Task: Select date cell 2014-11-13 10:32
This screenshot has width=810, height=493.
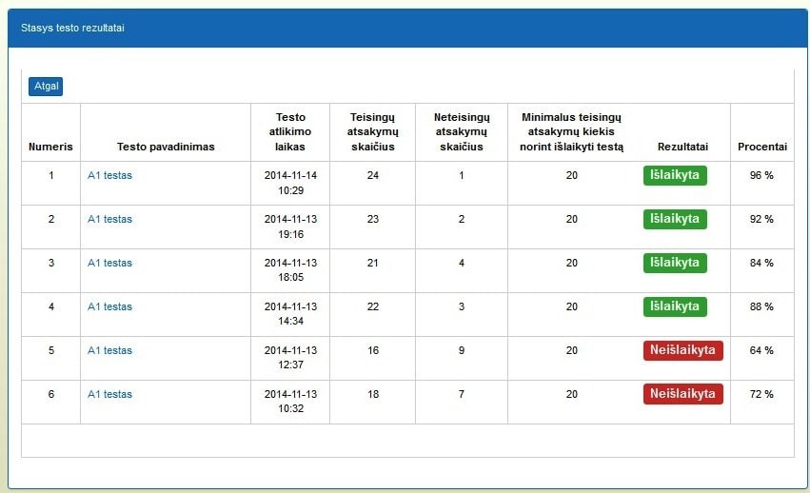Action: pyautogui.click(x=290, y=401)
